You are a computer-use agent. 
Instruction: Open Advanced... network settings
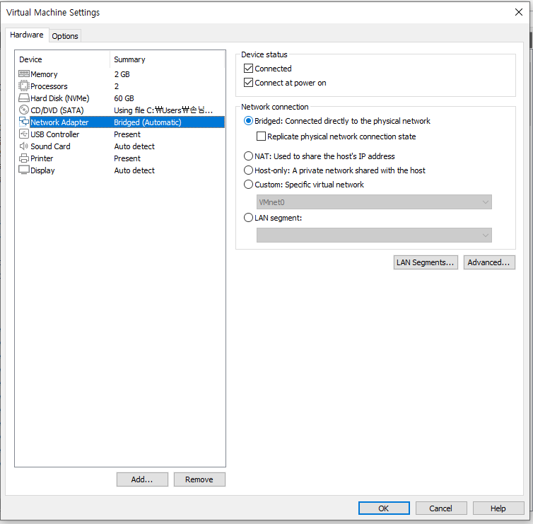point(489,262)
